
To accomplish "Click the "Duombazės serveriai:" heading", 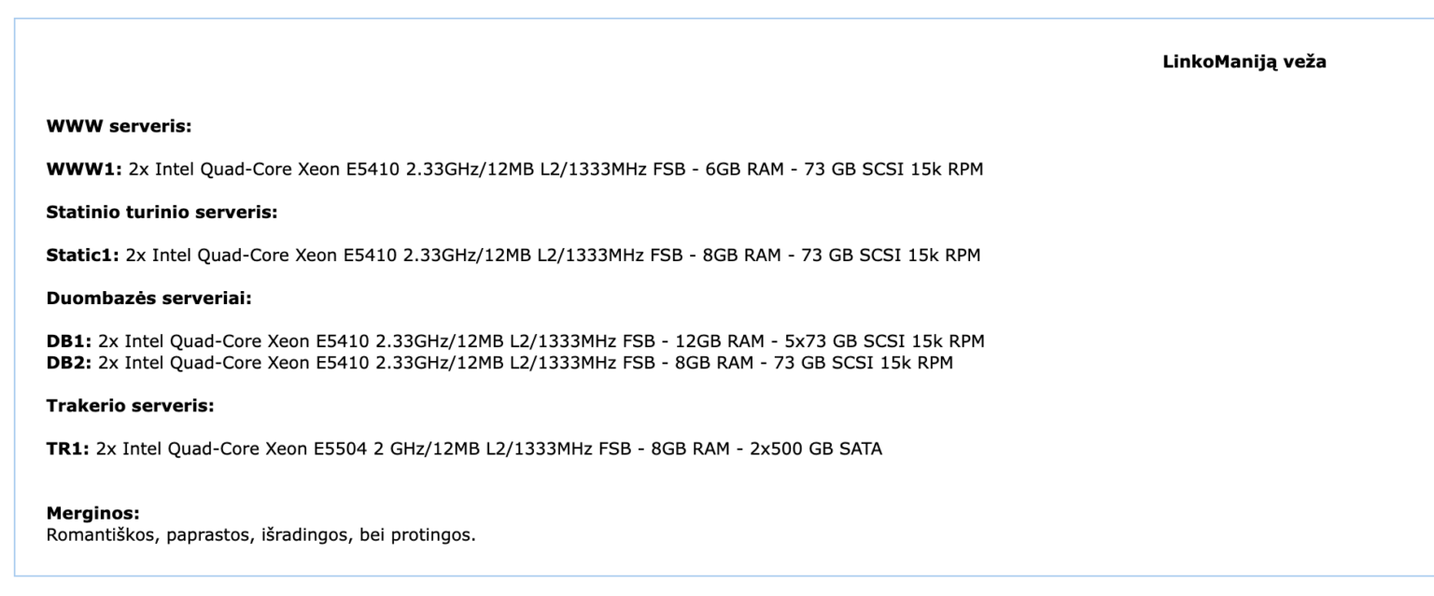I will [149, 299].
